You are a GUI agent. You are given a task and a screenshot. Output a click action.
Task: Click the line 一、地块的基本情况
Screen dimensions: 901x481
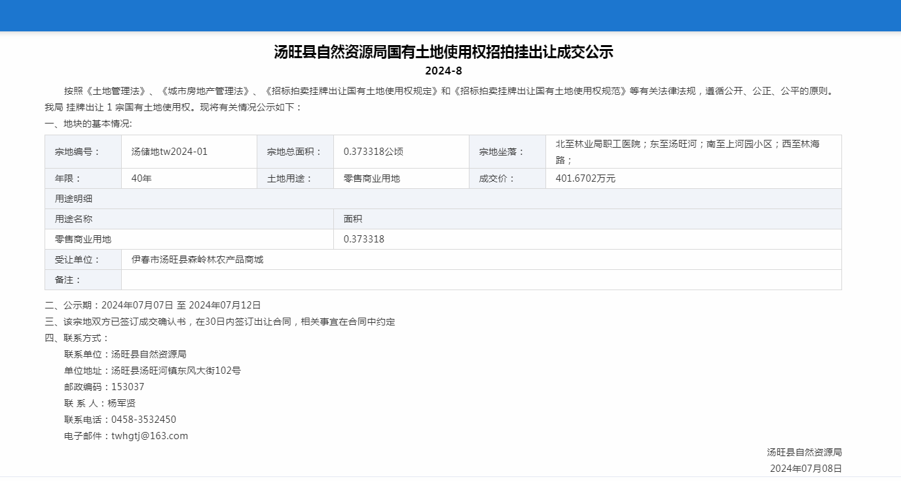coord(88,124)
